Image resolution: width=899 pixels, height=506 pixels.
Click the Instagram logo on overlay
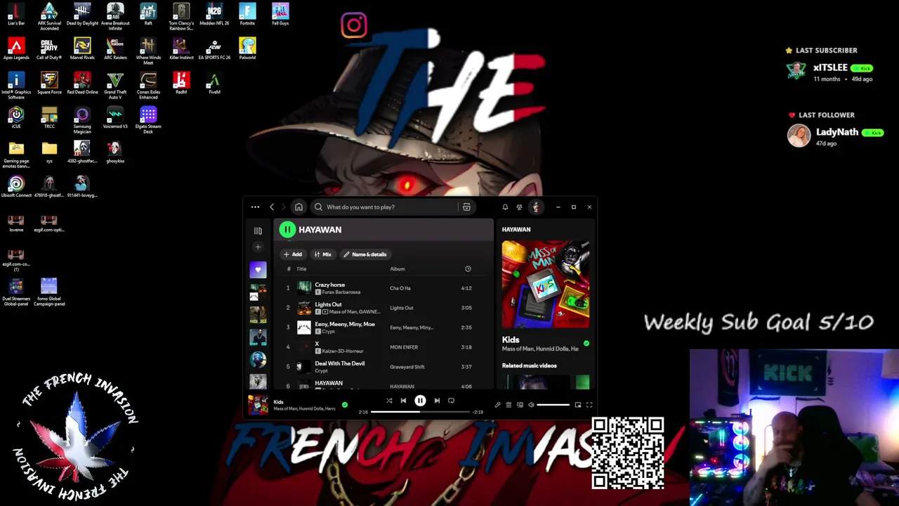(x=354, y=25)
